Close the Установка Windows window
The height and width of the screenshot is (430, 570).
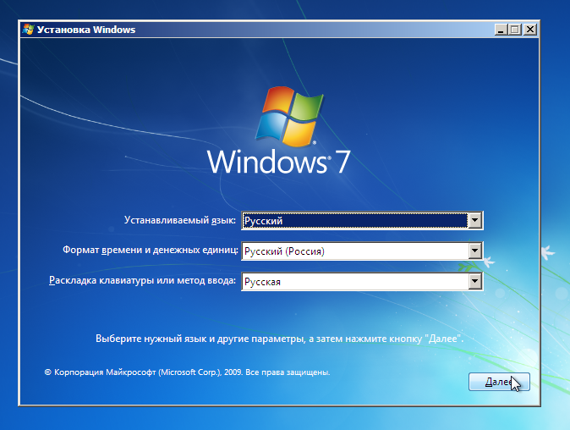(x=530, y=30)
